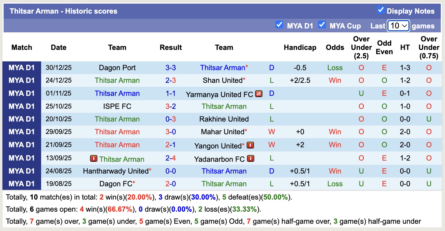Click the Shan United team link
The image size is (445, 231).
[223, 80]
